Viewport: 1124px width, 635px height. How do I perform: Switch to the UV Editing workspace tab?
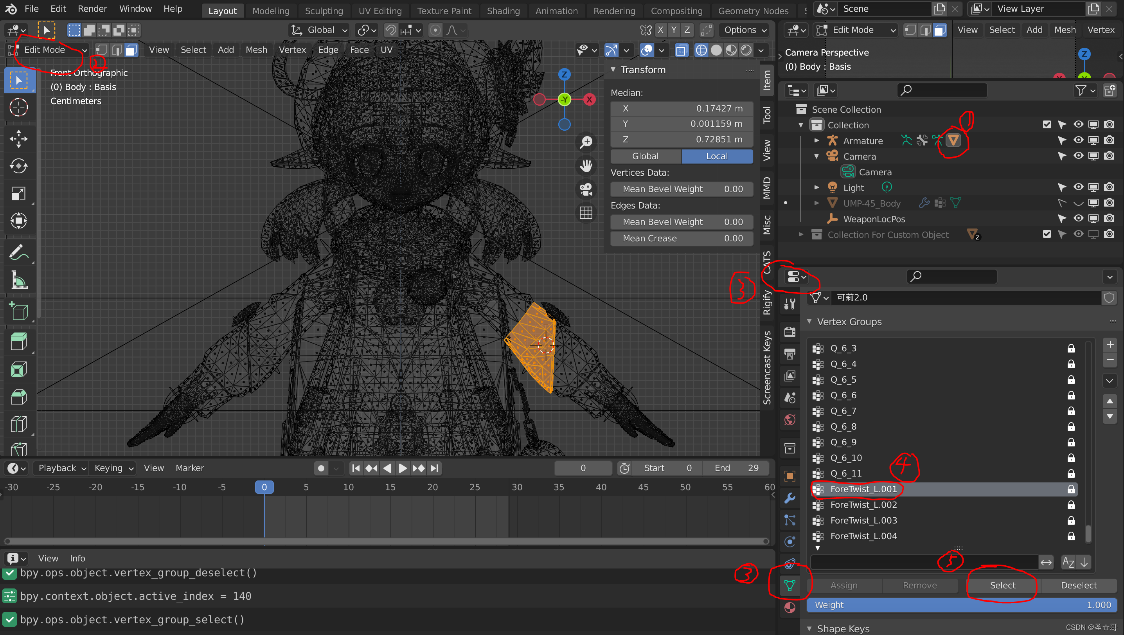tap(379, 11)
